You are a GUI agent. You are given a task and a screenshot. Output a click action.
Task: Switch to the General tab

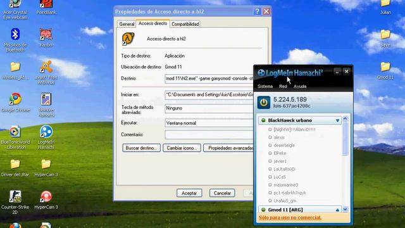click(127, 24)
